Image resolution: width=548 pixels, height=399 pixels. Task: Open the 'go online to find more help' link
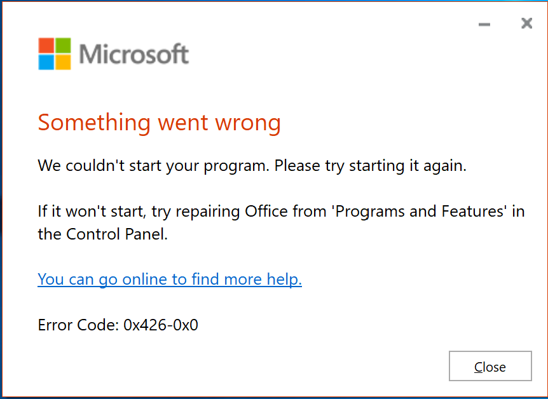[x=170, y=280]
